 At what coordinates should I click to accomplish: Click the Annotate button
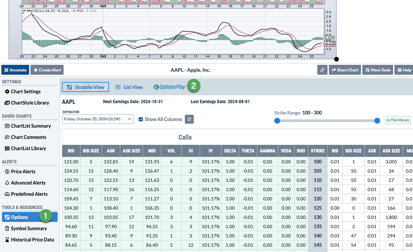tap(15, 70)
